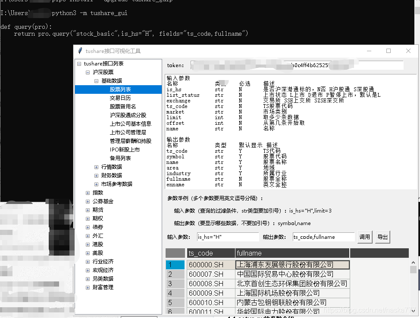This screenshot has height=318, width=420.
Task: Collapse the 沪深股票 tree node
Action: [x=88, y=72]
